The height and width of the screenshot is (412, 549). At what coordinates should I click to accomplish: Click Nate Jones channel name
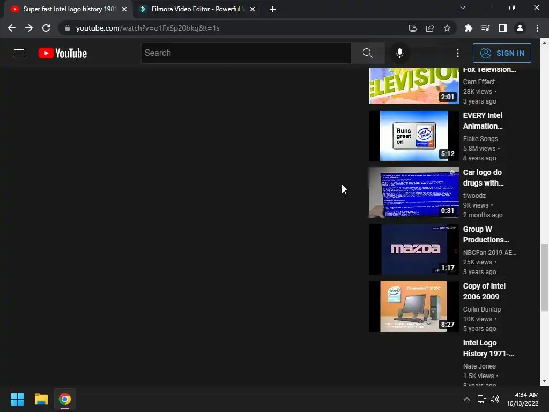tap(479, 366)
